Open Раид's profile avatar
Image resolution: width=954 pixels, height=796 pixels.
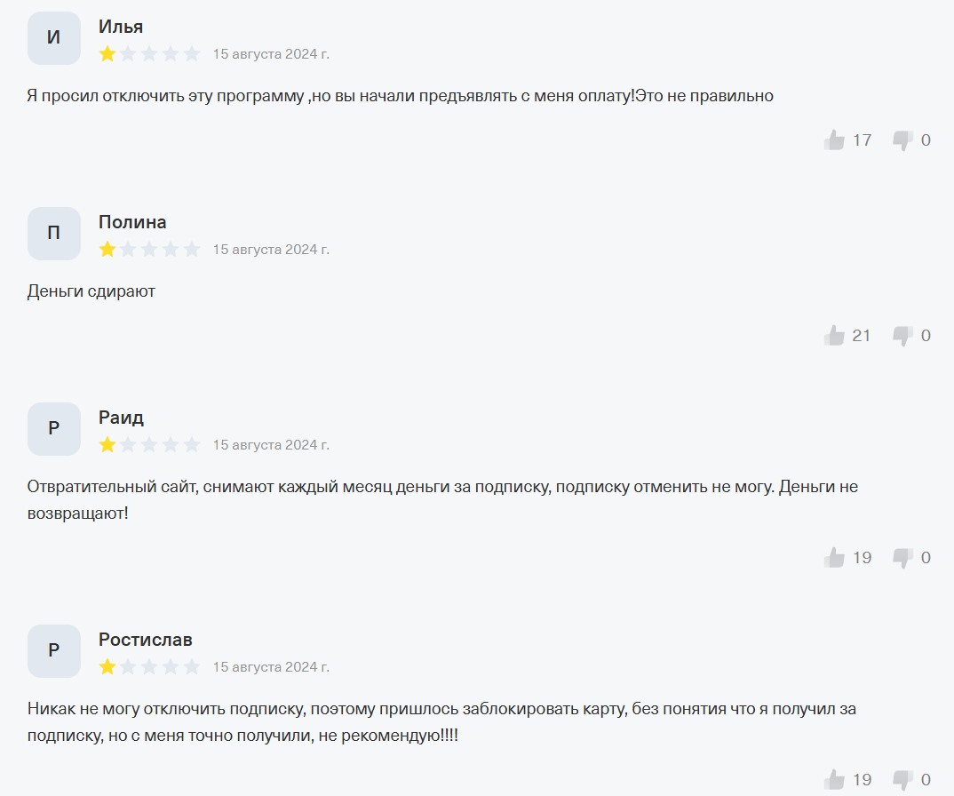click(54, 429)
